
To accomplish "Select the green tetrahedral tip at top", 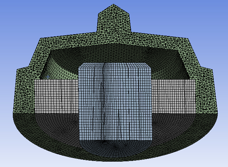I will [114, 18].
